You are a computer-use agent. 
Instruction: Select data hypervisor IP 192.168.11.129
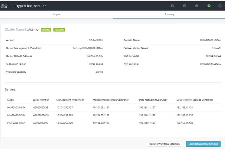(x=147, y=123)
